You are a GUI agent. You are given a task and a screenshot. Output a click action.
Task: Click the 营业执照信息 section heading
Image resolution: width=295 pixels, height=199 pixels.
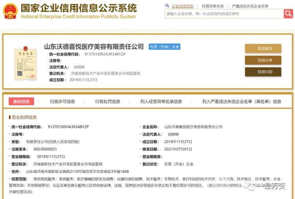coord(24,117)
